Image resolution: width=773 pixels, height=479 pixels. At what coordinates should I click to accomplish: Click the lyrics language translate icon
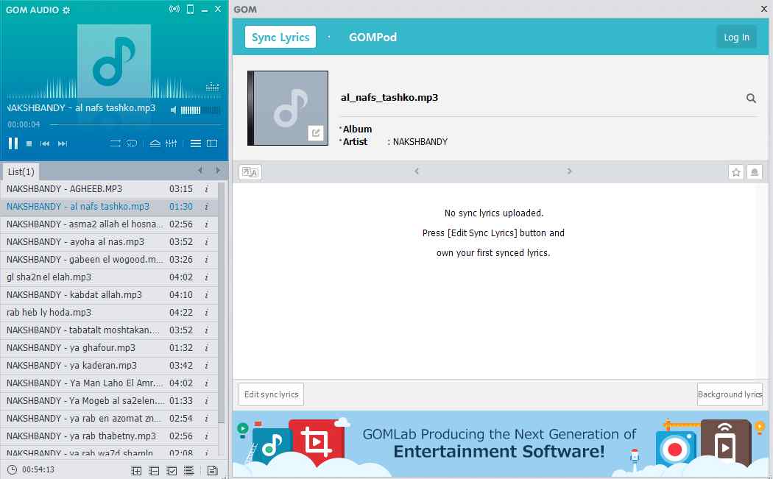(x=250, y=172)
